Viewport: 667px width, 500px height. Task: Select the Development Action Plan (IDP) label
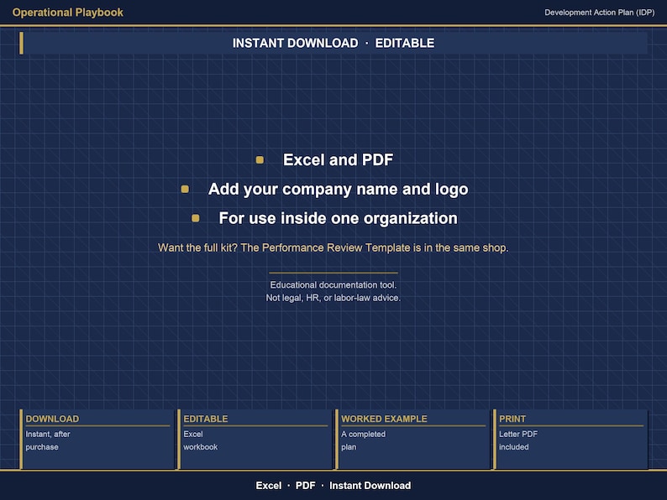pos(599,13)
